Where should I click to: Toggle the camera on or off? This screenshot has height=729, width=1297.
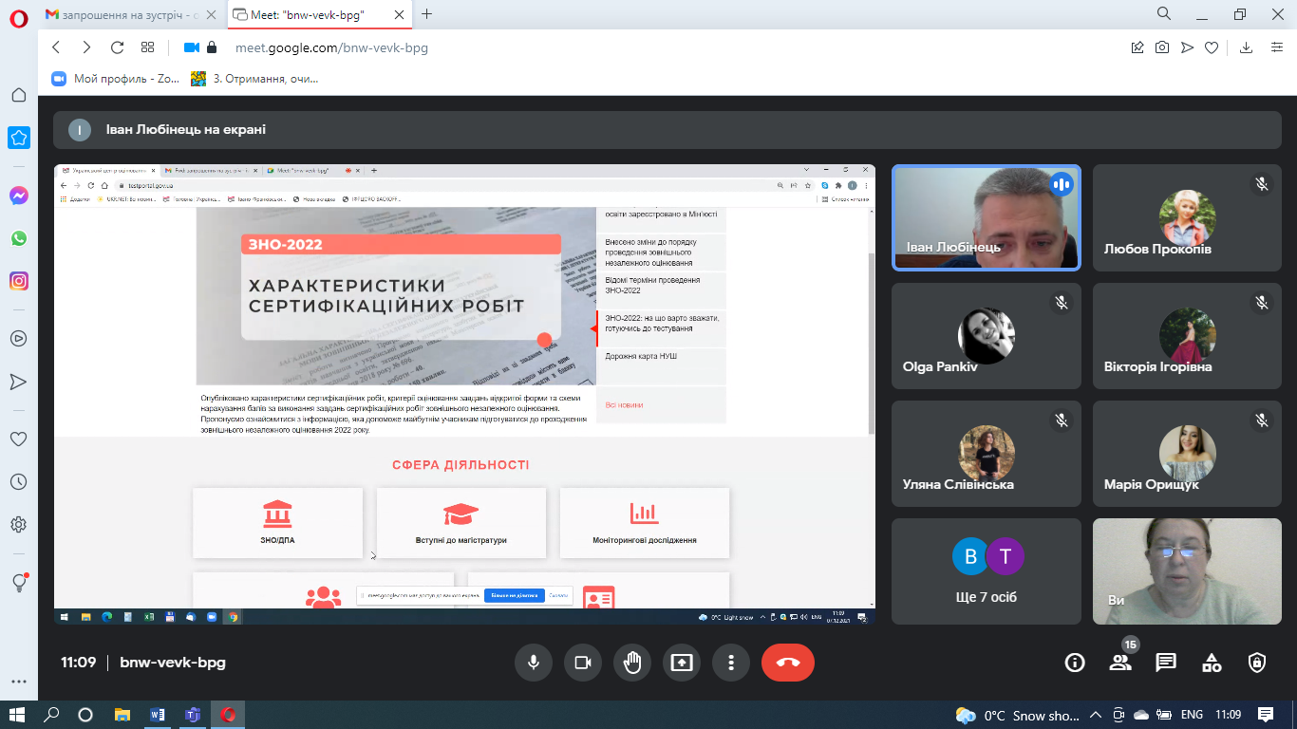tap(583, 663)
